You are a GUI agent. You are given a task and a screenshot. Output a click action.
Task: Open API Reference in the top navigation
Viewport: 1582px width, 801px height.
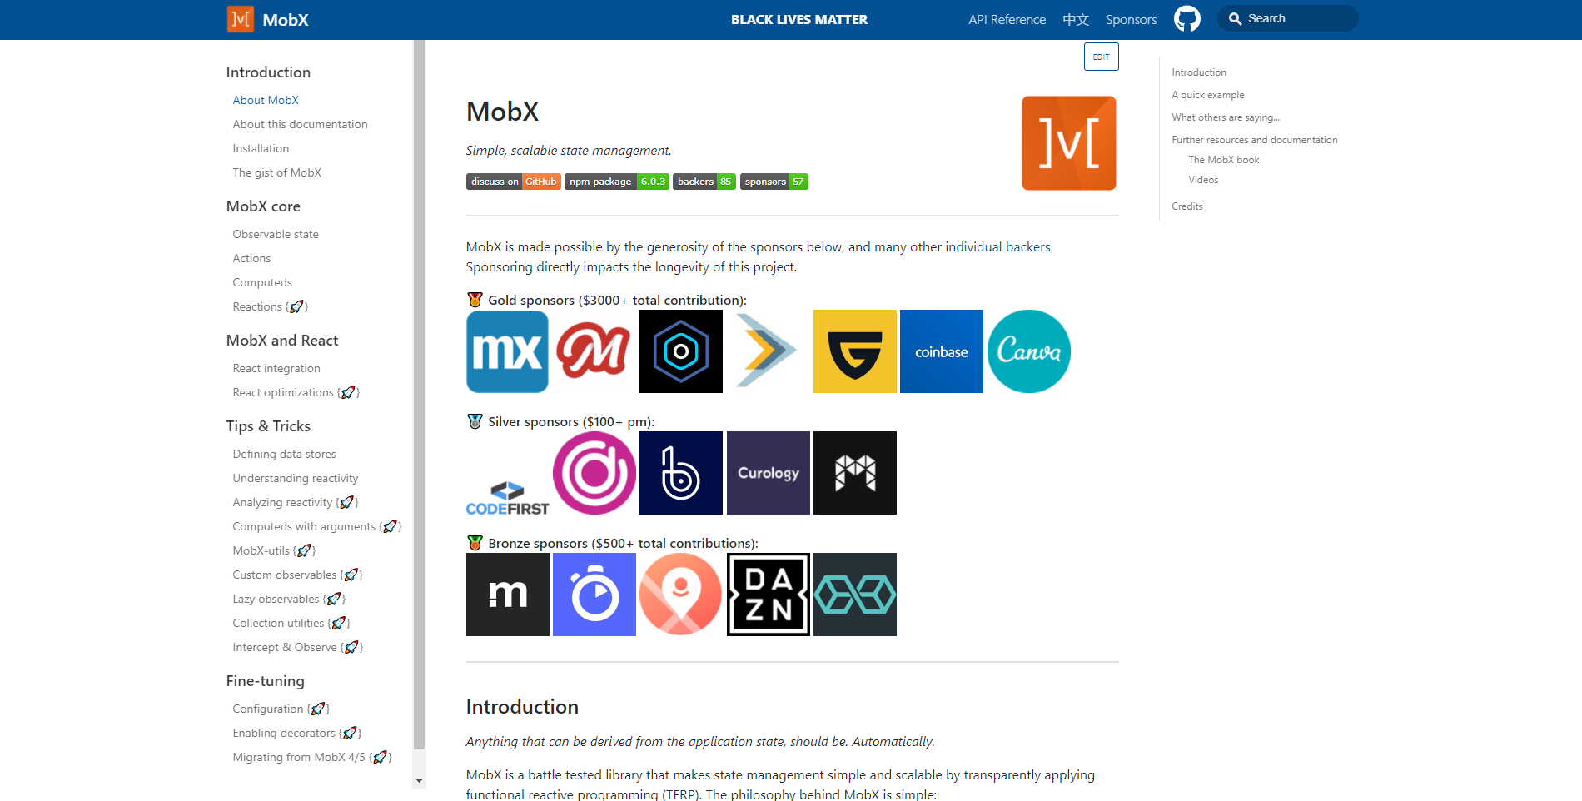click(x=1007, y=19)
